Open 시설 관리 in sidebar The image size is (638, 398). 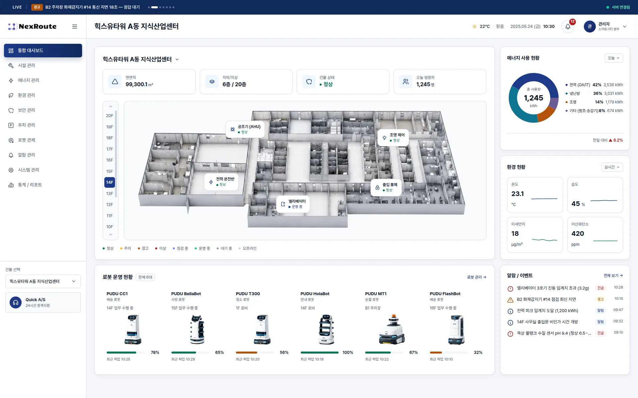pyautogui.click(x=43, y=65)
